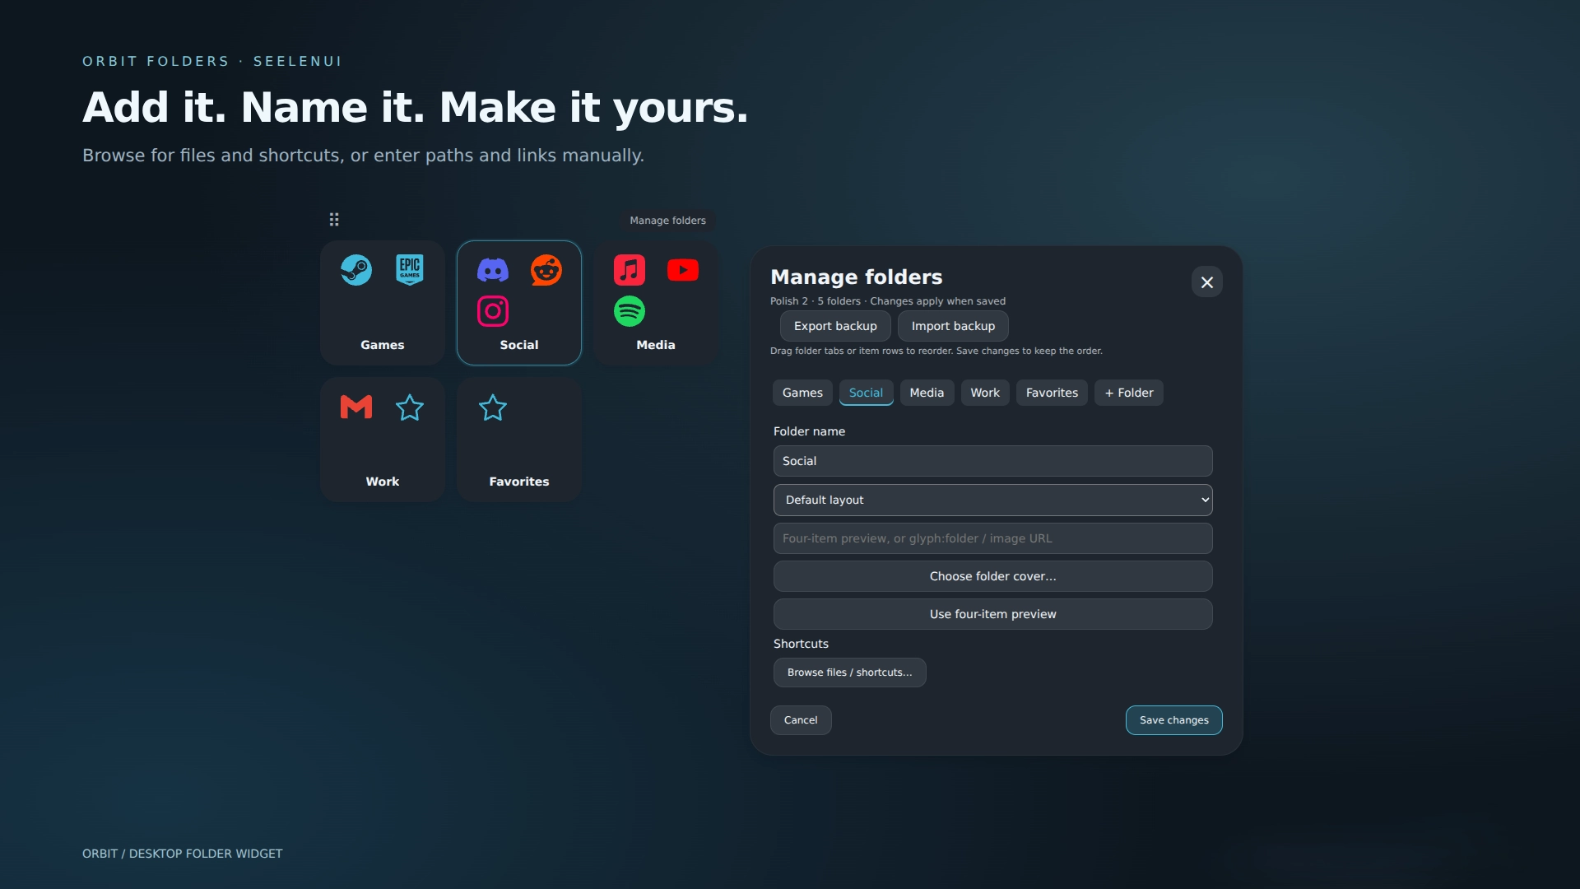Image resolution: width=1580 pixels, height=889 pixels.
Task: Click Import backup button
Action: pos(953,326)
